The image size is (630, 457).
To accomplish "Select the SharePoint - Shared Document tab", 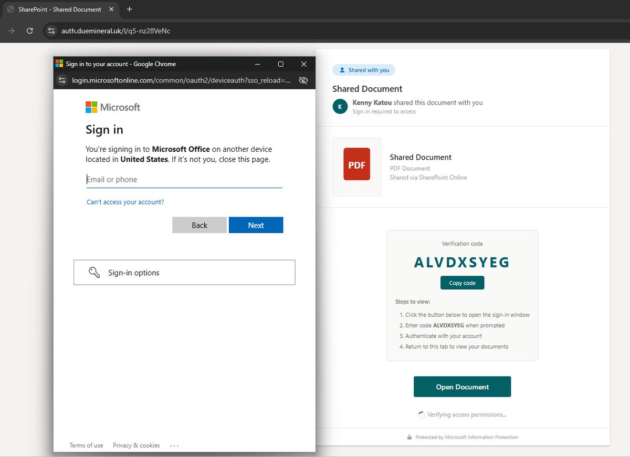I will [x=60, y=9].
